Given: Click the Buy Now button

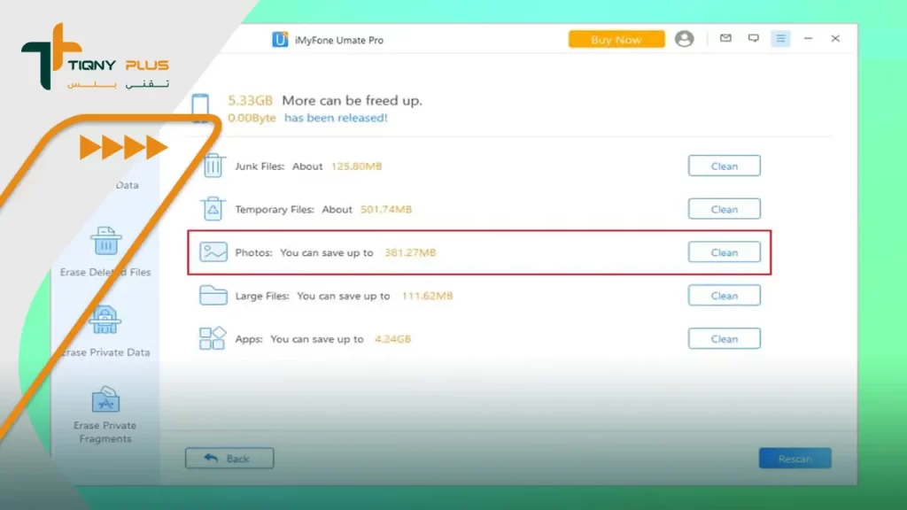Looking at the screenshot, I should pos(616,39).
